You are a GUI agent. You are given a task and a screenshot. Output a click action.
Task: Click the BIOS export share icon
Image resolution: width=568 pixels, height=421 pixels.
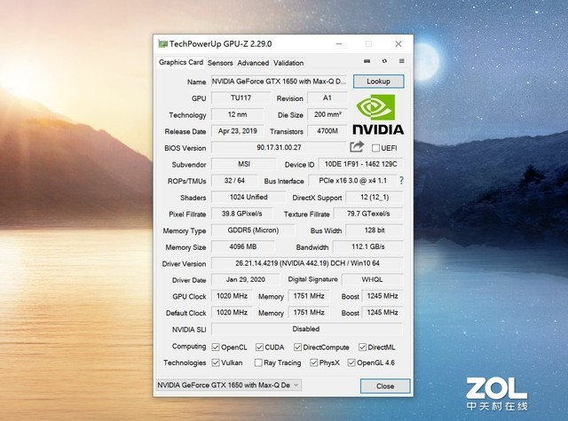pyautogui.click(x=357, y=146)
